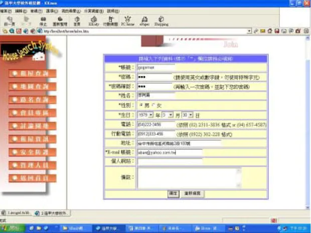Screen dimensions: 311x233
Task: Click the mobile phone (行動電話) input field
Action: tap(156, 134)
